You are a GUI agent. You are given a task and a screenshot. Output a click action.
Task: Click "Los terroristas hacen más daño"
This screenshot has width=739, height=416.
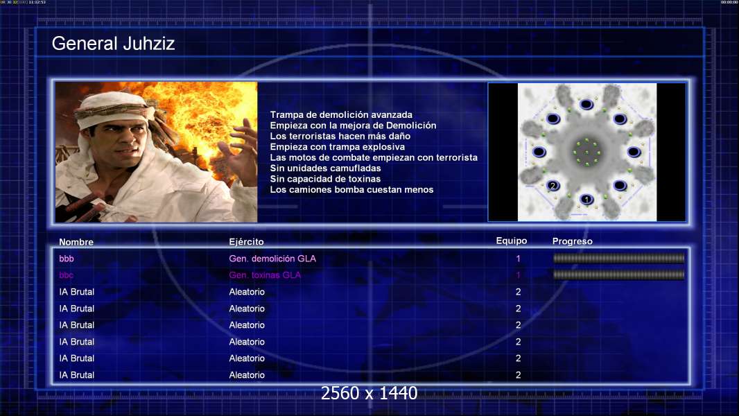tap(340, 136)
